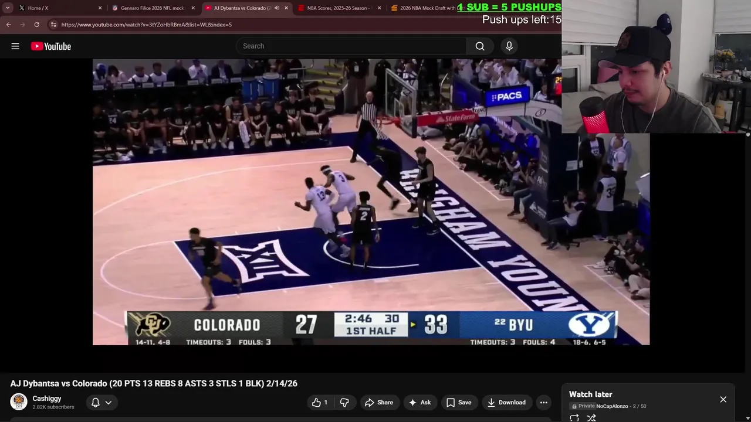Download the video

click(x=506, y=402)
